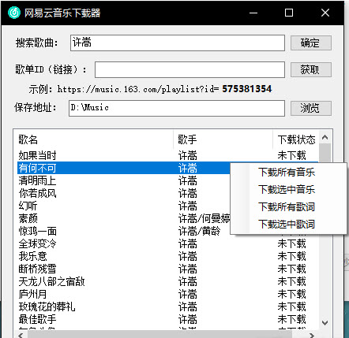Image resolution: width=349 pixels, height=338 pixels.
Task: Choose 下载选中音乐 from context menu
Action: (287, 190)
